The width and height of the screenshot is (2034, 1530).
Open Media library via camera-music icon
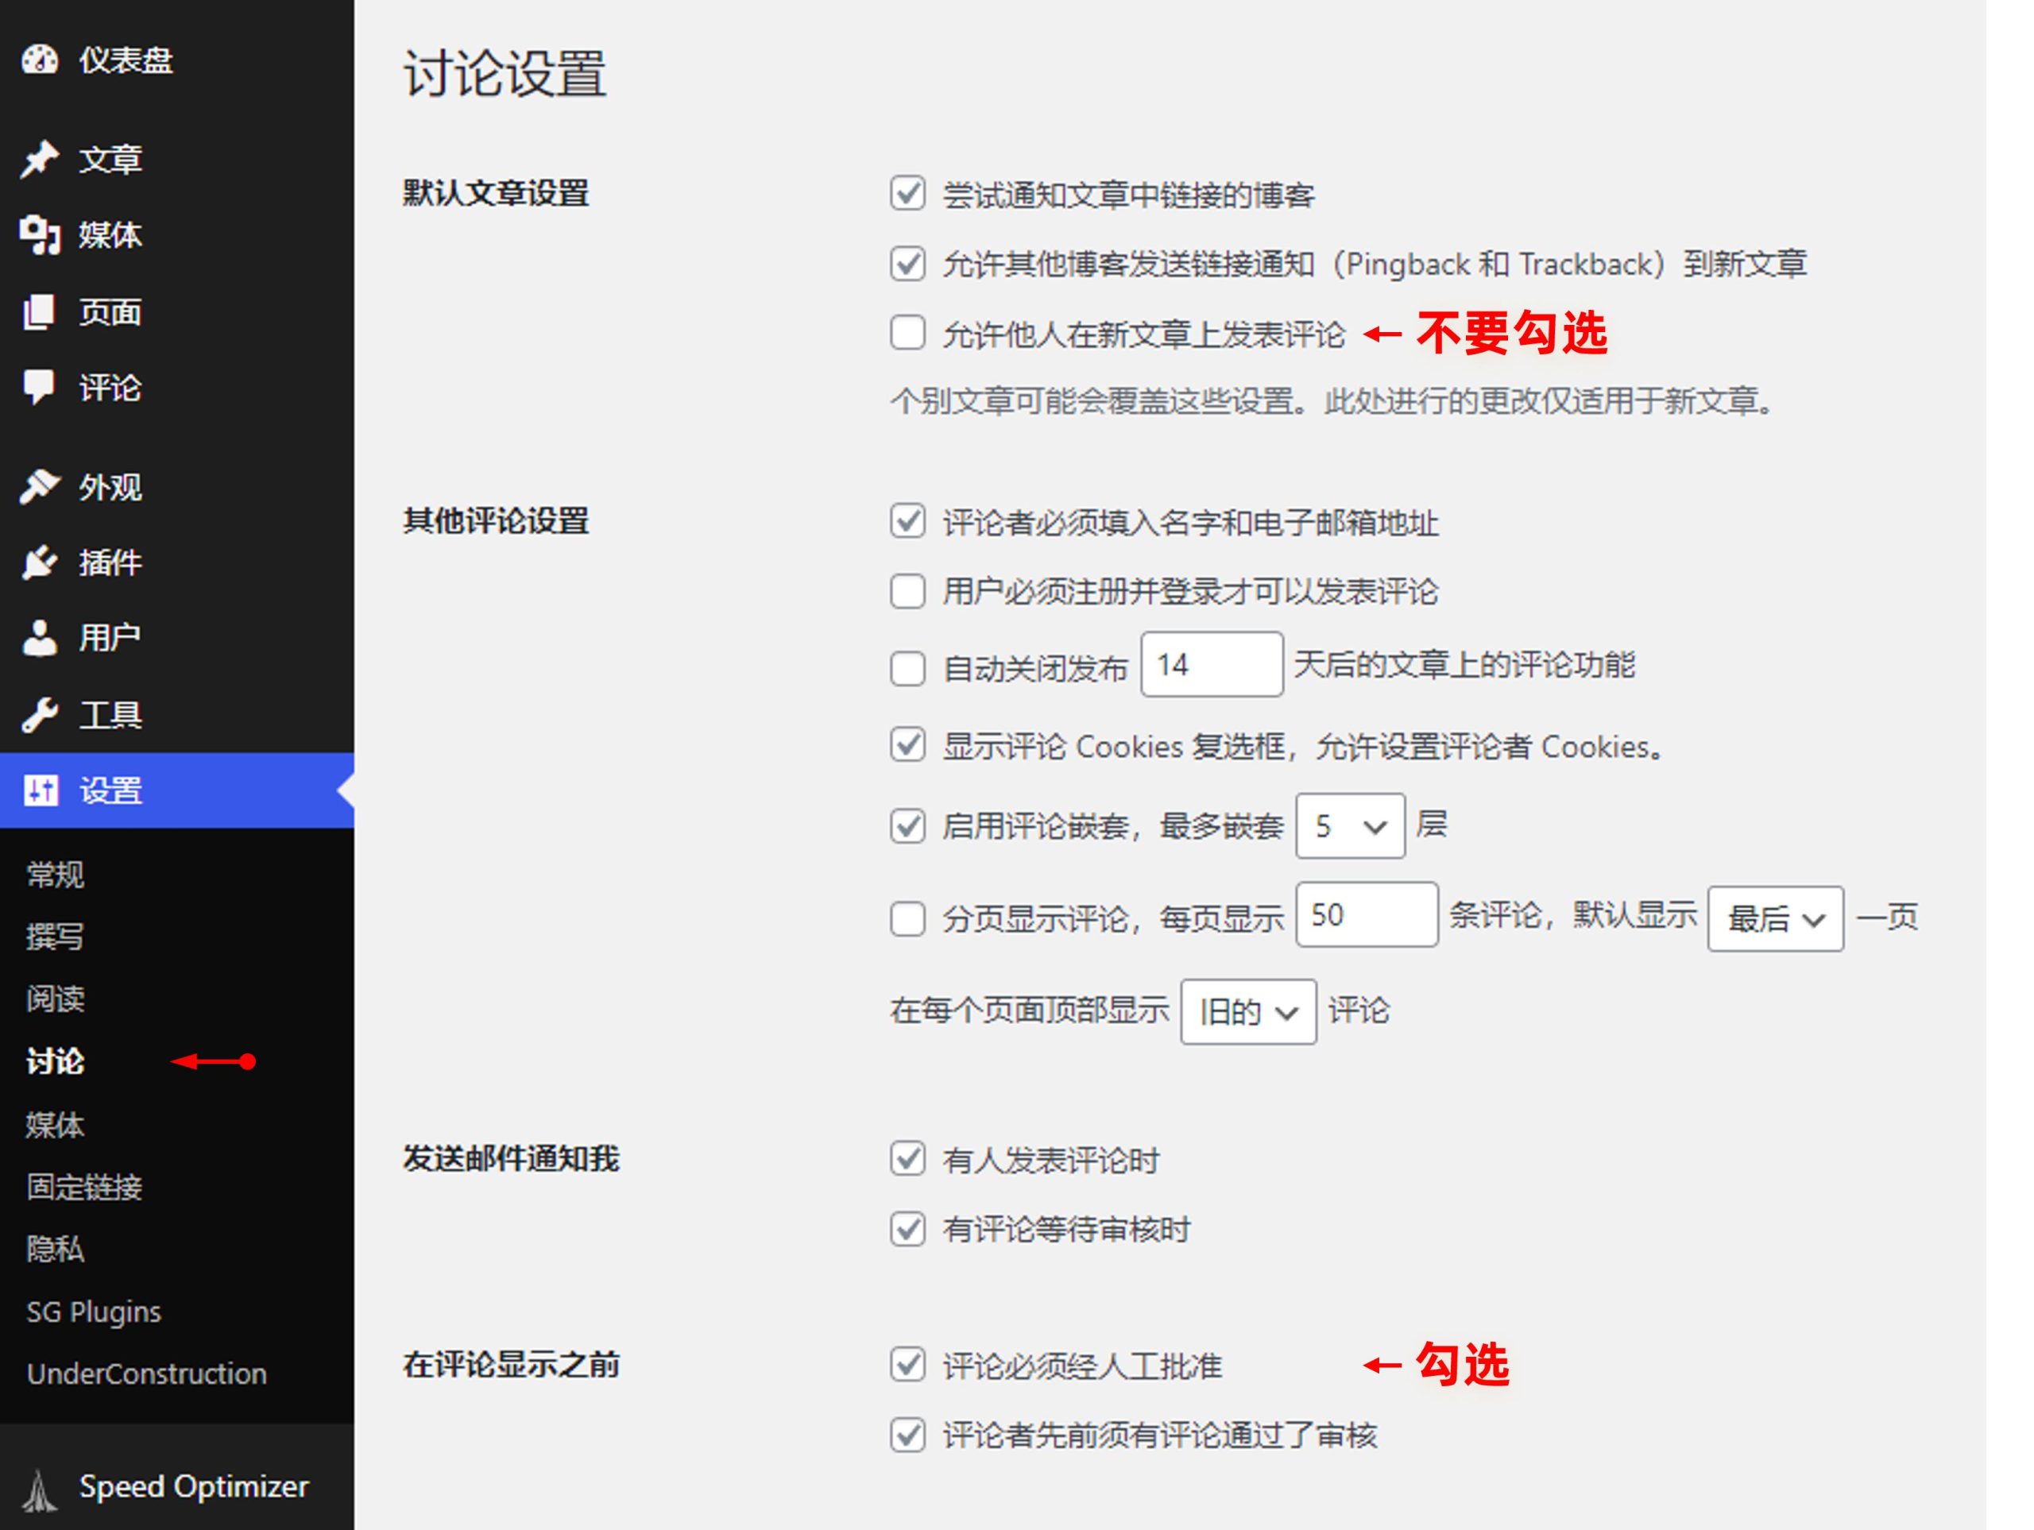click(x=40, y=235)
